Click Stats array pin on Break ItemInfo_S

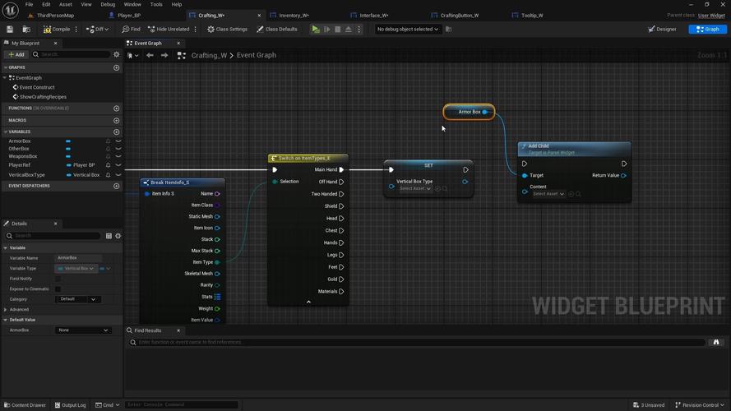tap(217, 297)
